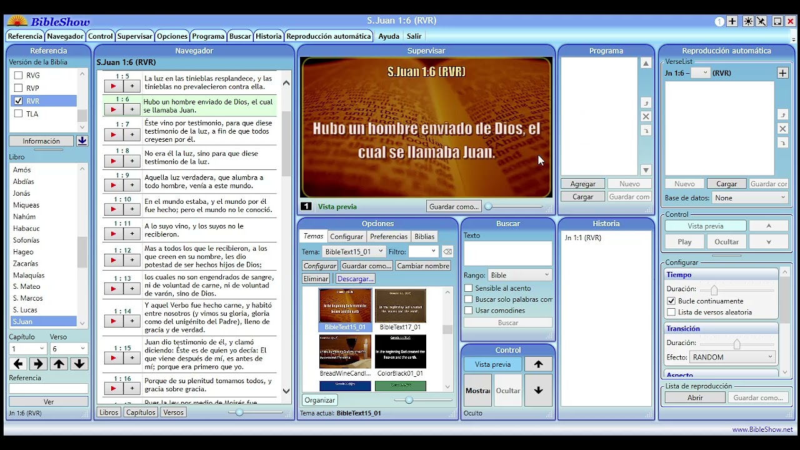800x450 pixels.
Task: Check the TLA Bible version
Action: (x=18, y=114)
